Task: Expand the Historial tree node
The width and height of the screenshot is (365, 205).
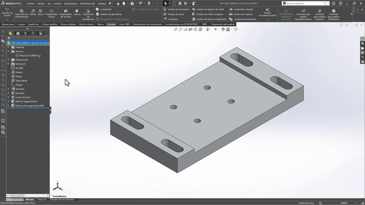Action: pos(9,47)
